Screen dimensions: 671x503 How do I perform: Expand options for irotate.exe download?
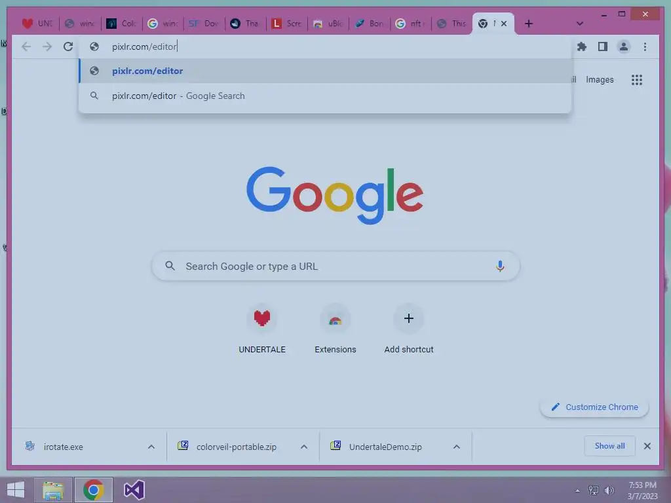(151, 447)
